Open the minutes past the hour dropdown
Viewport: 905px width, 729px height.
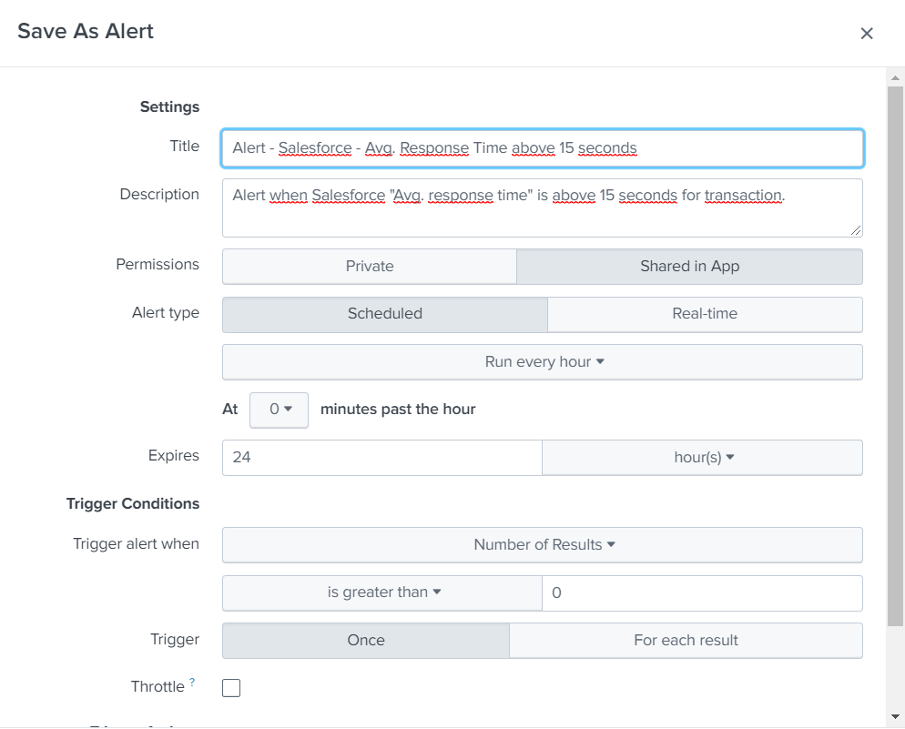coord(280,410)
